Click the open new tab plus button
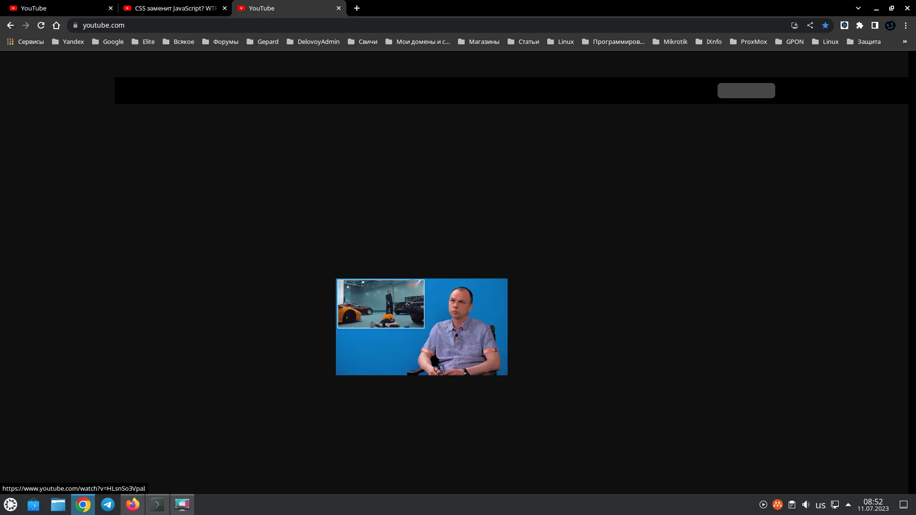Screen dimensions: 916x515 click(x=357, y=8)
